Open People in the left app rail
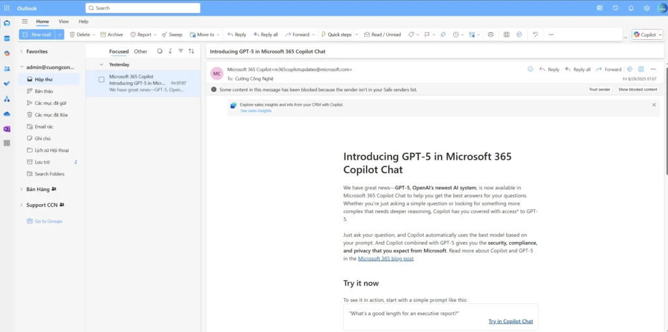The width and height of the screenshot is (668, 332). [x=7, y=68]
